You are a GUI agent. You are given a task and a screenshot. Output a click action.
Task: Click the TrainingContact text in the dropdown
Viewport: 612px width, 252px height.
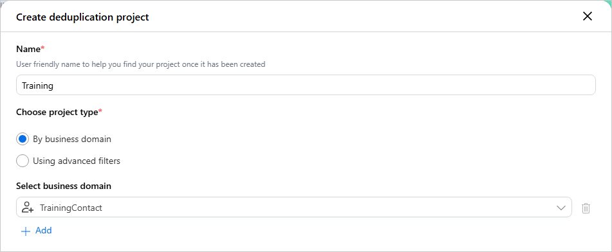click(71, 208)
